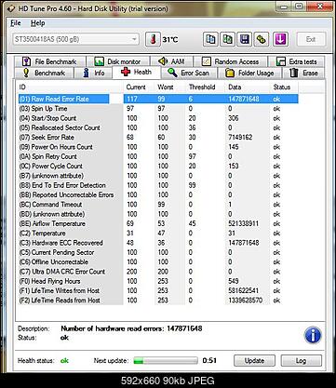
Task: Click the 0:51 countdown timer text
Action: click(209, 360)
